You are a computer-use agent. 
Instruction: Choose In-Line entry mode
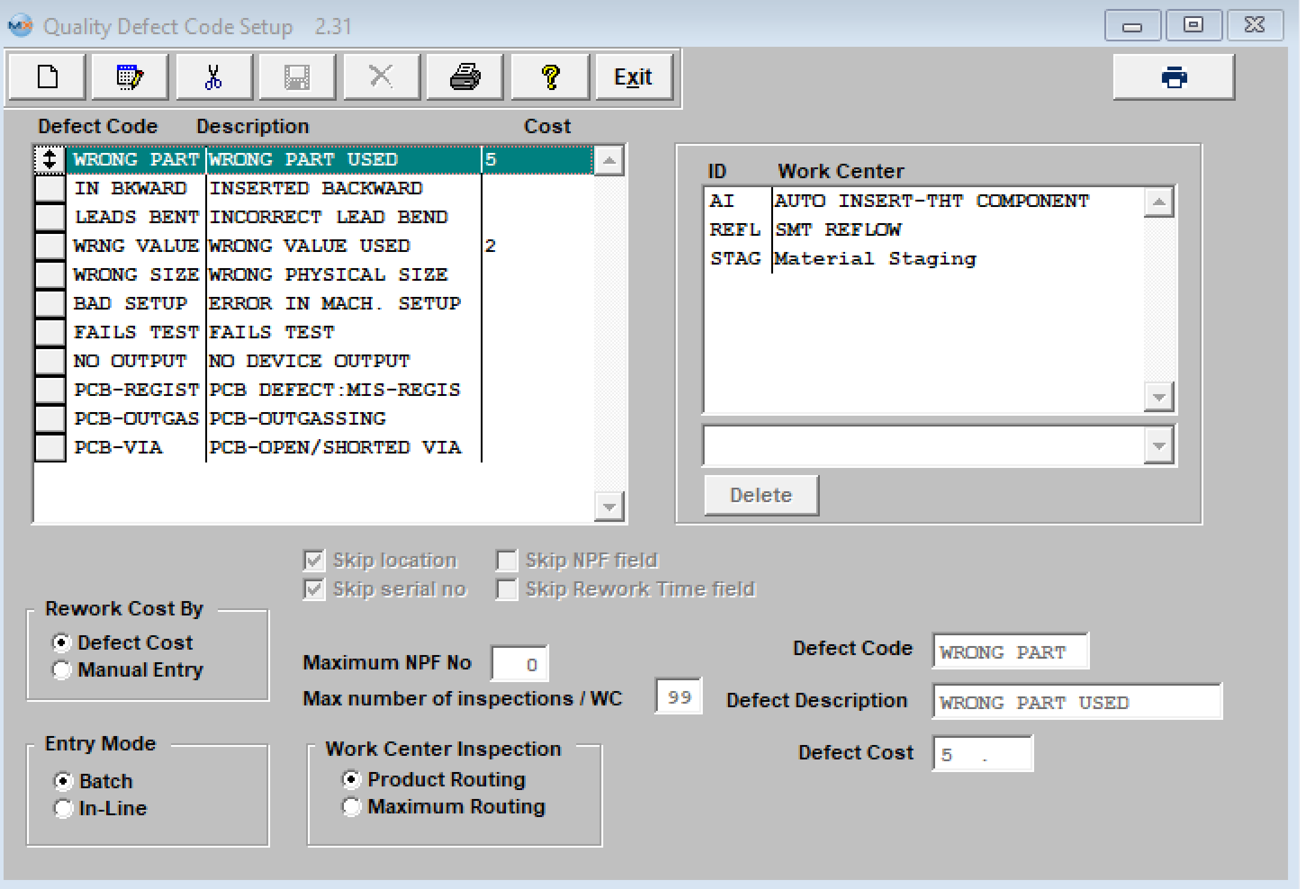(63, 808)
